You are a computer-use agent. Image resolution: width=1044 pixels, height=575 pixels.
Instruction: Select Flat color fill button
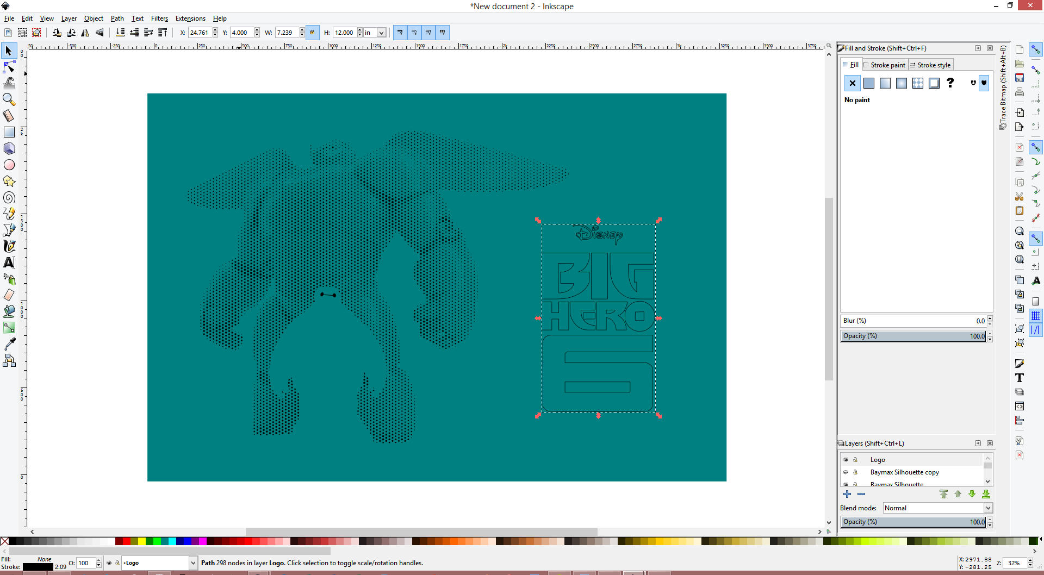point(869,83)
